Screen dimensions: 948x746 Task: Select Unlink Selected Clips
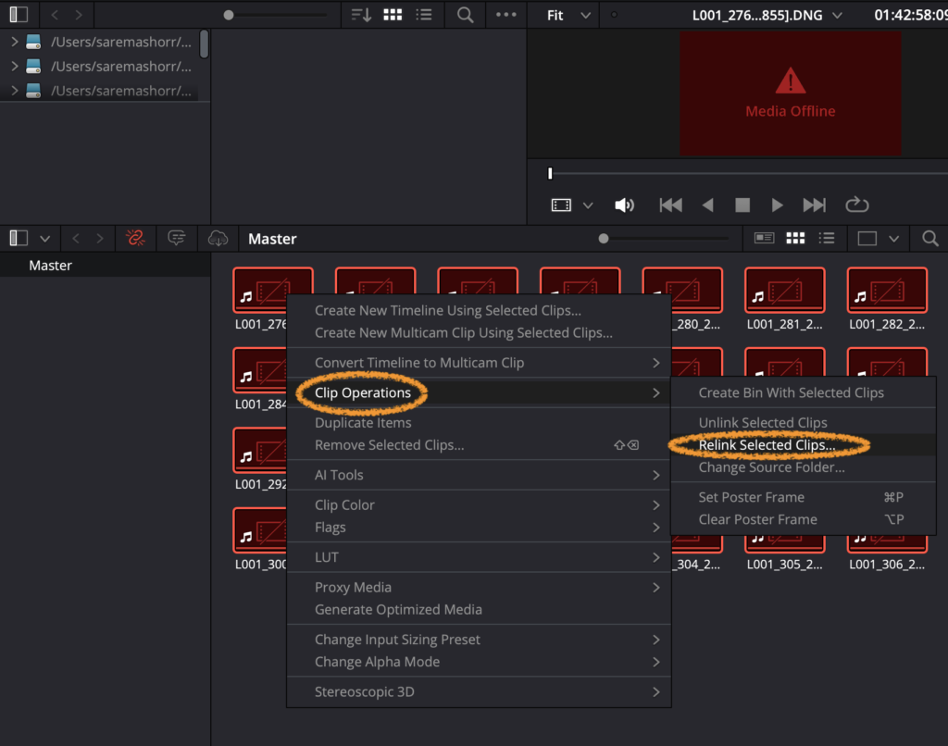tap(763, 423)
